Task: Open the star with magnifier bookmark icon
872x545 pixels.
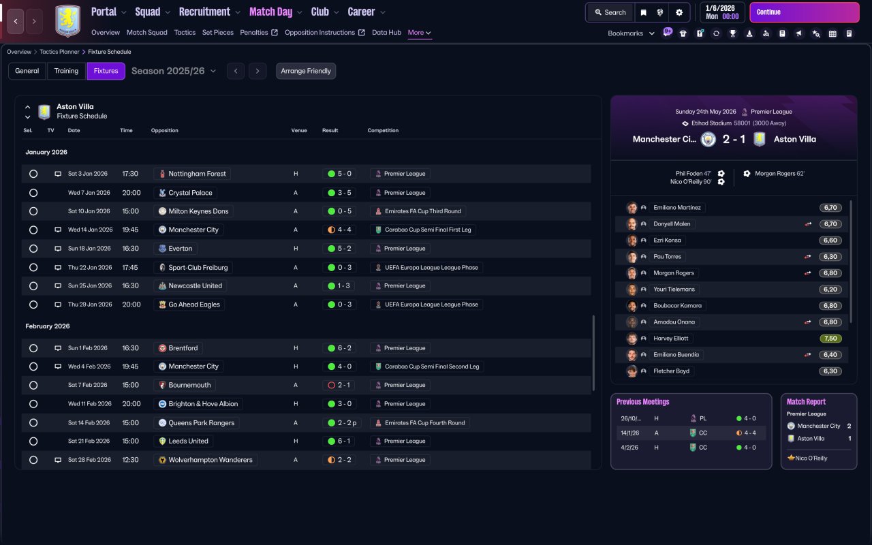Action: tap(816, 33)
